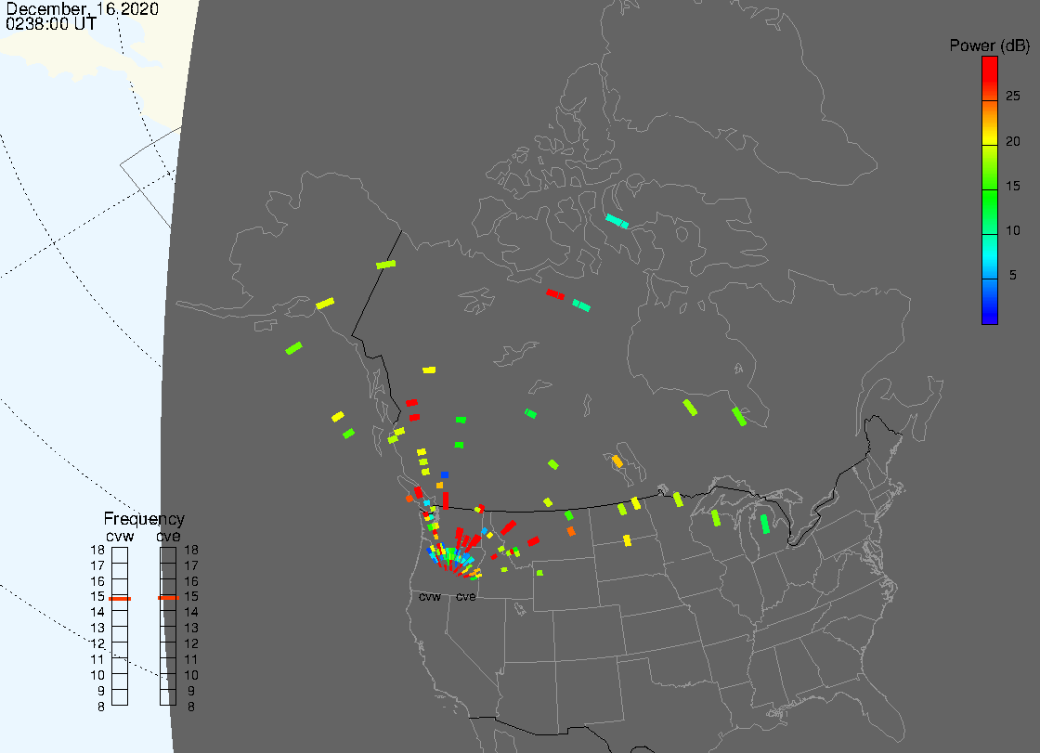The width and height of the screenshot is (1040, 753).
Task: Click the 10 tick label on power scale
Action: point(1013,231)
